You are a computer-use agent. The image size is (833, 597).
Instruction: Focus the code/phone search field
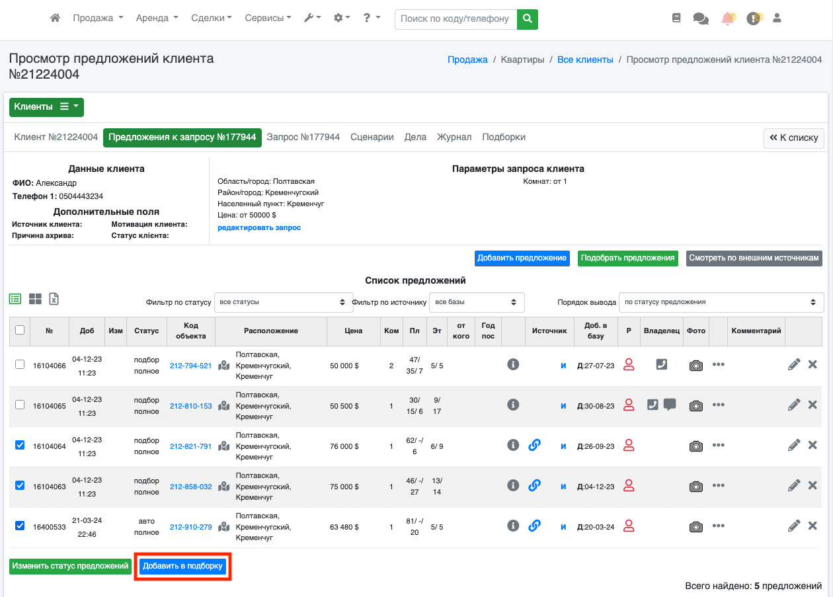click(x=456, y=19)
